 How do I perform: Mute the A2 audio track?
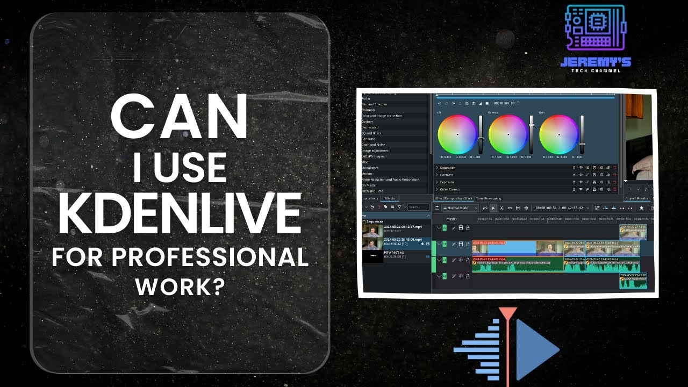[x=461, y=276]
